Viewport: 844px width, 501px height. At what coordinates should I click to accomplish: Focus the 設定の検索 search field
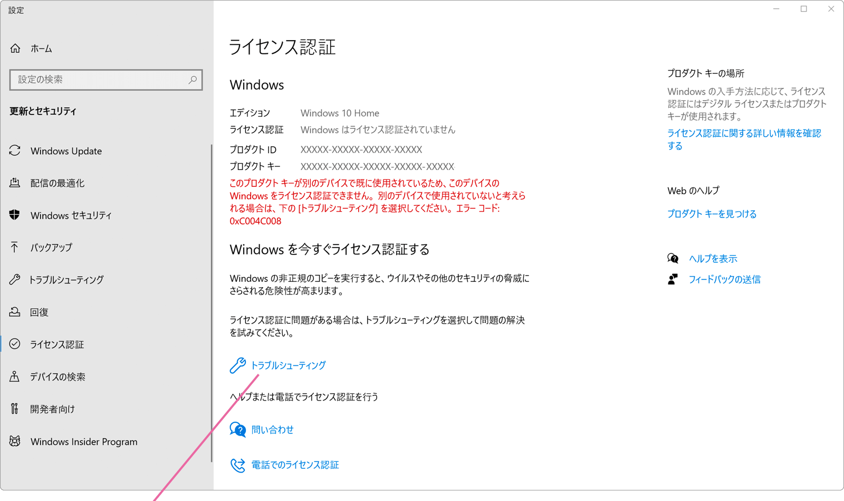pos(106,80)
